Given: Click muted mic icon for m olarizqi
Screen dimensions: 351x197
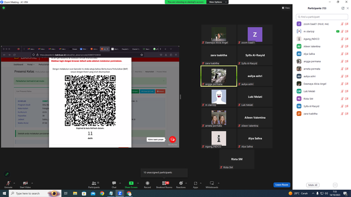Looking at the screenshot, I should click(342, 31).
